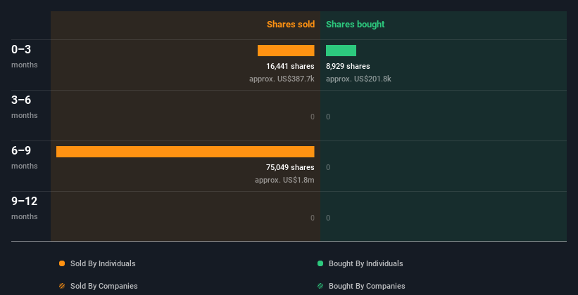The image size is (578, 295).
Task: Select the 'Sold By Individuals' legend label
Action: [103, 263]
